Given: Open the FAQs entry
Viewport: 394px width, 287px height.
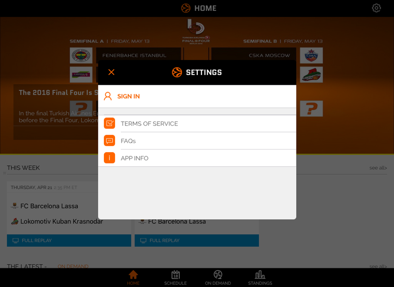Looking at the screenshot, I should (197, 141).
